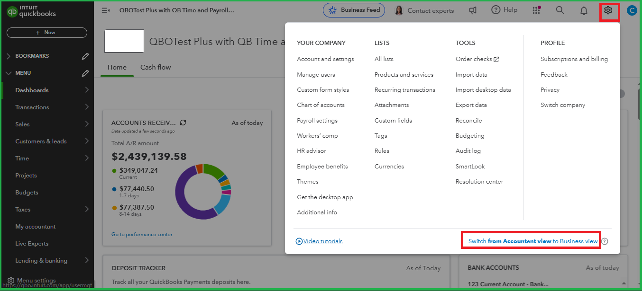Open Live Experts in the sidebar
The height and width of the screenshot is (291, 642).
pyautogui.click(x=32, y=244)
